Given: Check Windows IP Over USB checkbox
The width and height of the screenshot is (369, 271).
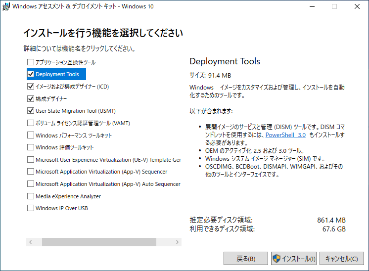Looking at the screenshot, I should point(31,208).
